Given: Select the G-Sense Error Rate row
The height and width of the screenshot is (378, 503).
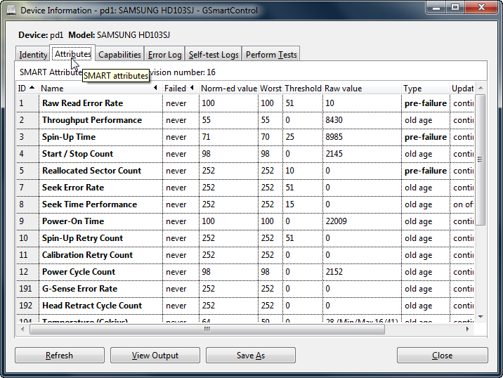Looking at the screenshot, I should click(245, 289).
